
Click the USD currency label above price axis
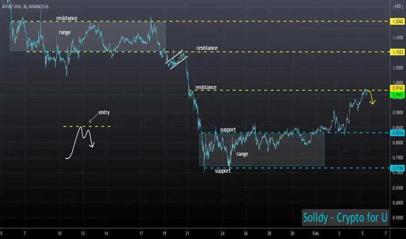click(398, 7)
